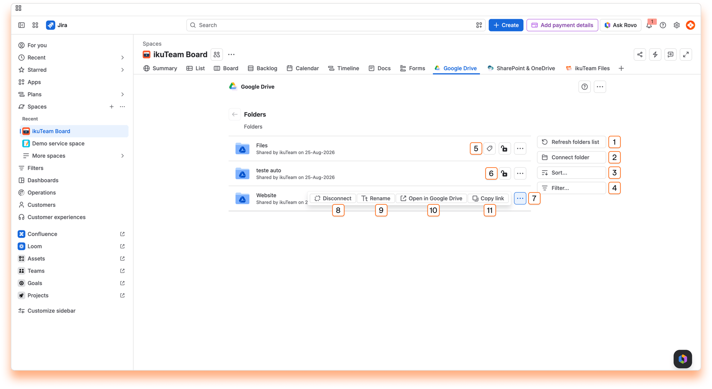Open team members icon beside ikuTeam Board title
The height and width of the screenshot is (389, 712).
[x=217, y=54]
